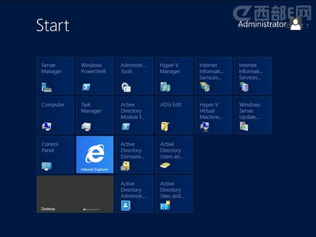Open Windows Server Update Services tile
Image resolution: width=316 pixels, height=237 pixels.
pos(253,115)
